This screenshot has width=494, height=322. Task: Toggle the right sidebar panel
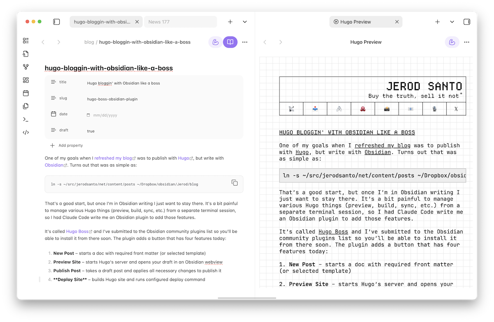(x=466, y=22)
